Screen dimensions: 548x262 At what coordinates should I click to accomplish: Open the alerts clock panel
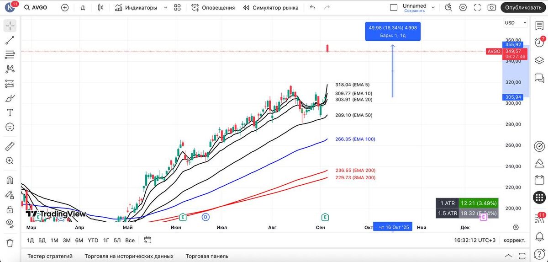(x=539, y=42)
